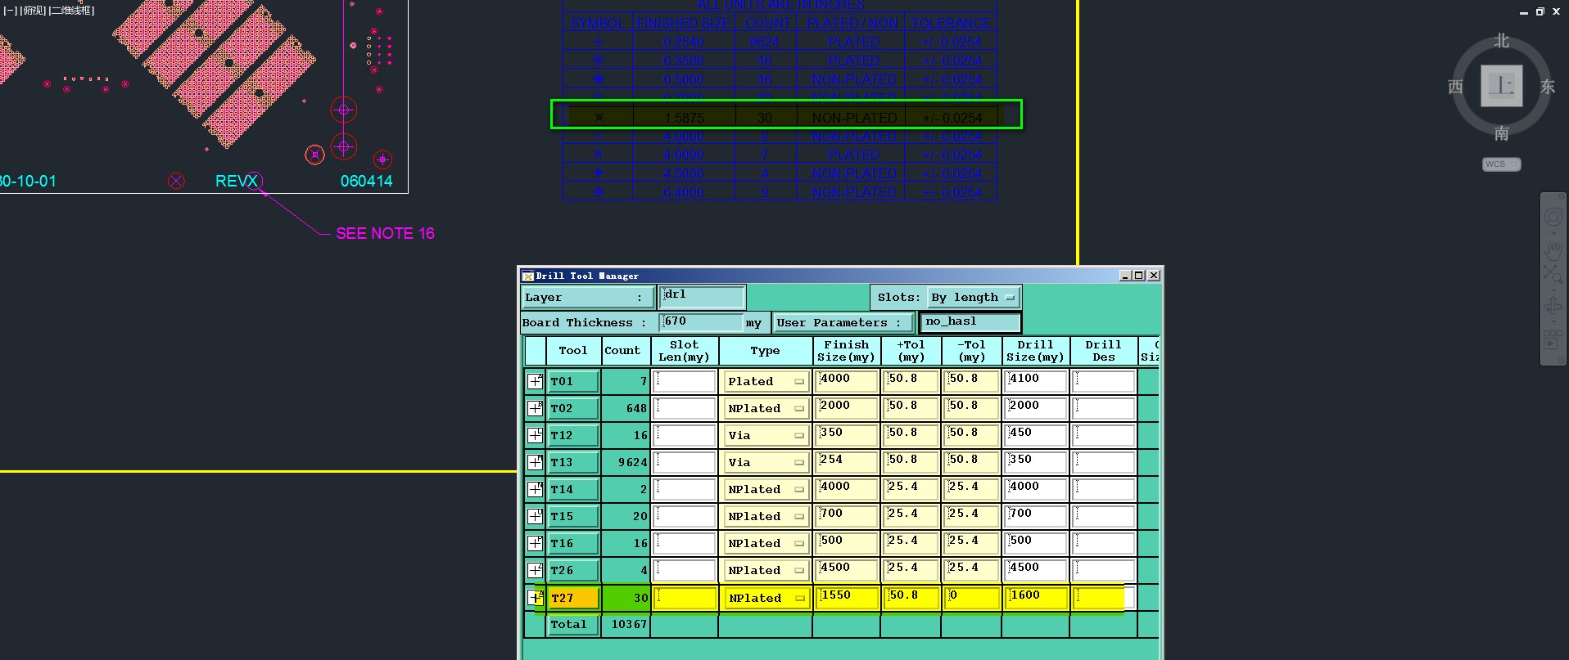This screenshot has height=660, width=1569.
Task: Click the [-] viewport controls label
Action: click(10, 11)
